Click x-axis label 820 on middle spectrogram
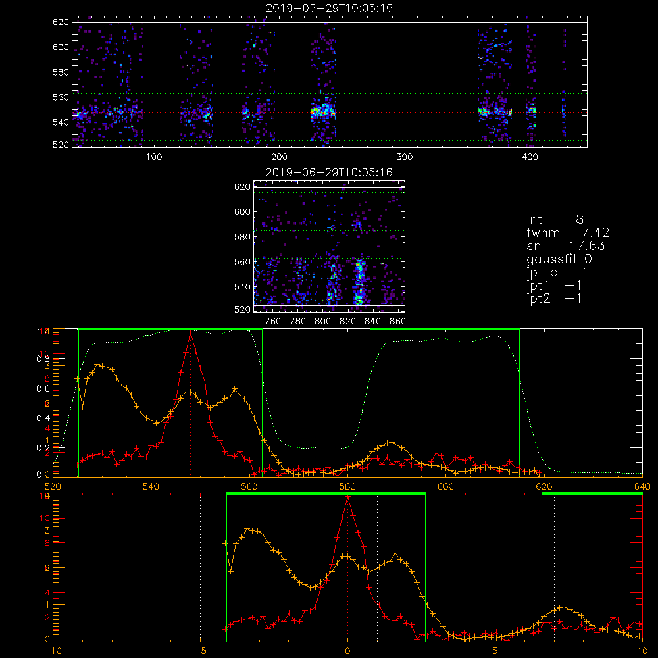Image resolution: width=658 pixels, height=658 pixels. click(348, 321)
